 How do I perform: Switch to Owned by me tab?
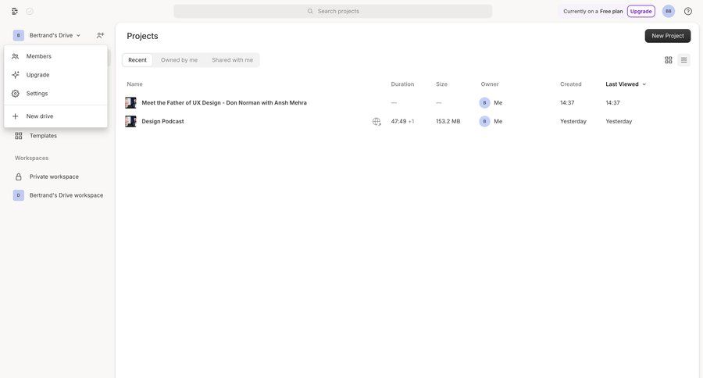click(179, 60)
